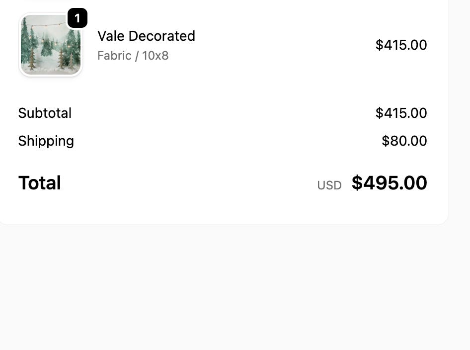This screenshot has height=350, width=470.
Task: Click the Shipping label
Action: (x=46, y=141)
